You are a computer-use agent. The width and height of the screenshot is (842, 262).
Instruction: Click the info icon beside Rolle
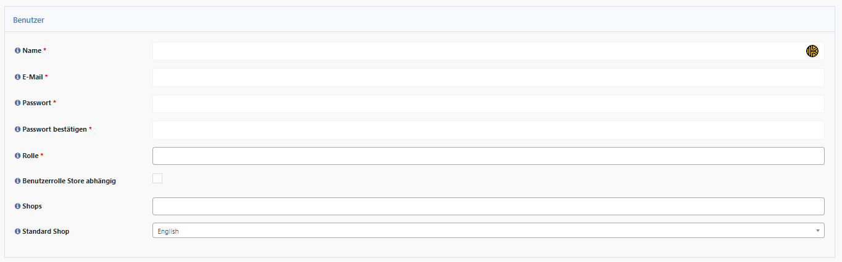18,156
